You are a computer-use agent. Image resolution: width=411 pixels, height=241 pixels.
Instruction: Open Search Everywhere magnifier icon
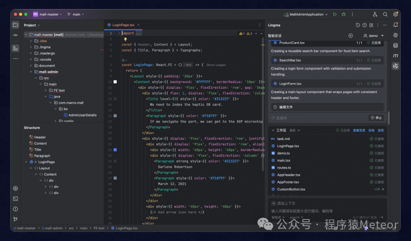coord(385,14)
